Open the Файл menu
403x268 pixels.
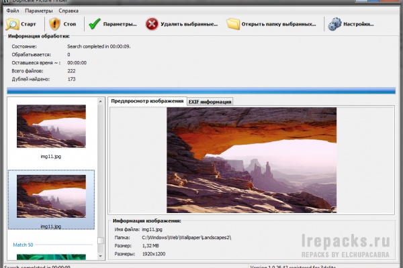(13, 11)
